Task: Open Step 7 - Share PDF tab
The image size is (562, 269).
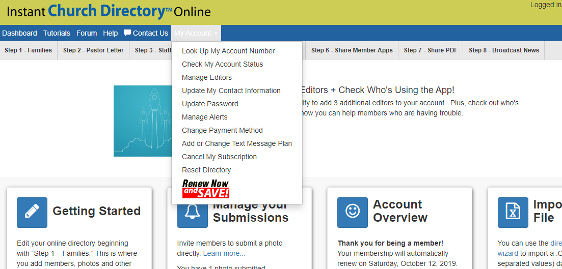Action: 431,50
